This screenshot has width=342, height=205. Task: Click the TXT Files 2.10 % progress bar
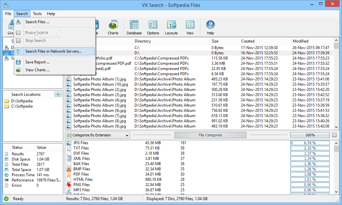coord(310,148)
